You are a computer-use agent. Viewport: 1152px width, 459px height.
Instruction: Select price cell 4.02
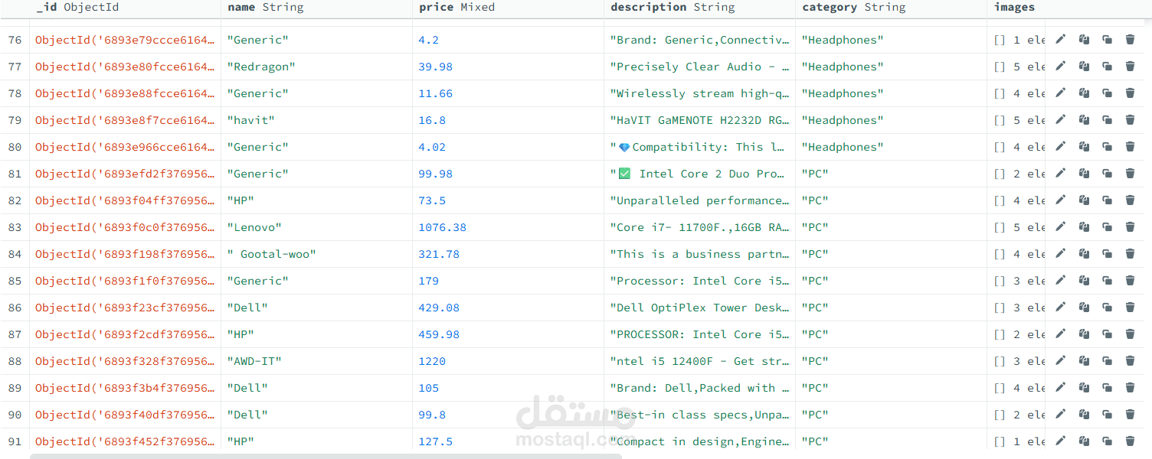pyautogui.click(x=432, y=147)
